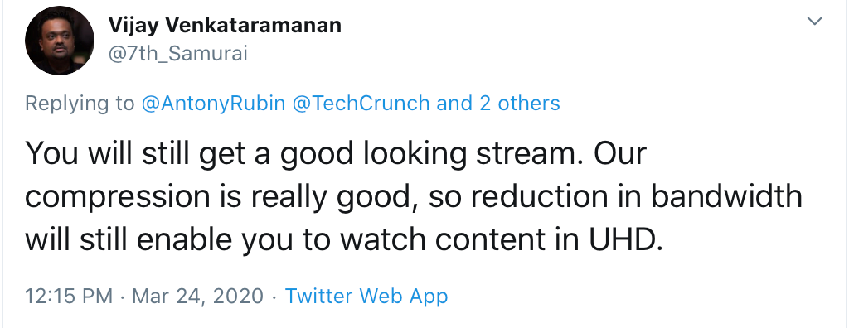Open the 12:15 PM tweet timestamp
Screen dimensions: 849x328
coord(69,296)
